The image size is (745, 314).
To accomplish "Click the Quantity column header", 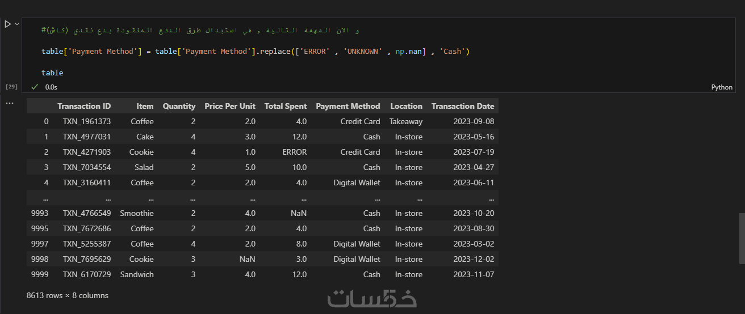I will point(179,106).
